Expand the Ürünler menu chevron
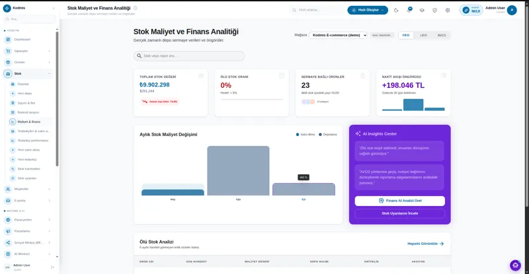The image size is (529, 274). point(49,62)
